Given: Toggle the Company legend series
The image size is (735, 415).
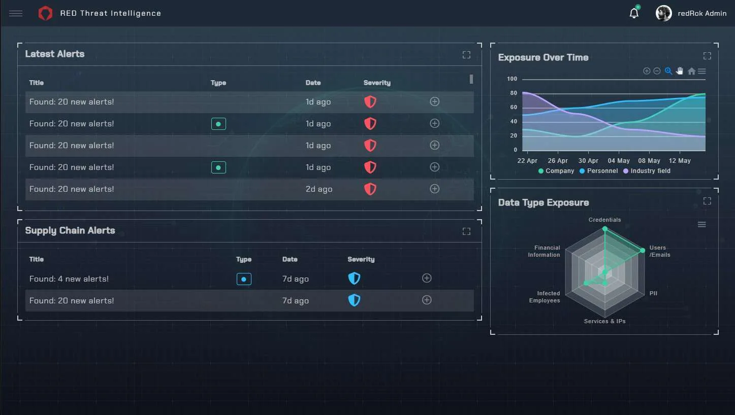Looking at the screenshot, I should click(x=556, y=171).
